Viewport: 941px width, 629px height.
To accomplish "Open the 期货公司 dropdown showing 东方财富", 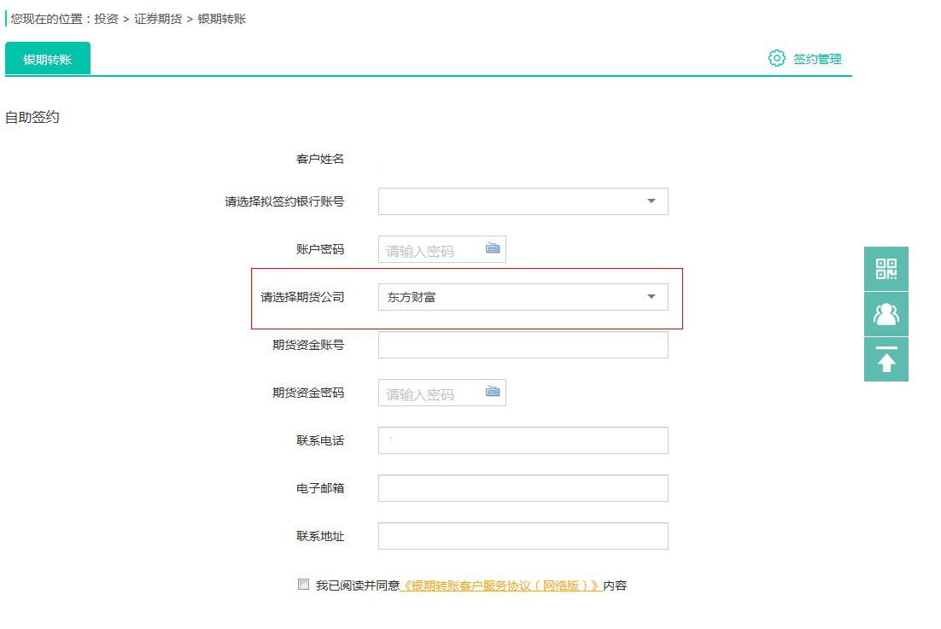I will click(x=523, y=297).
